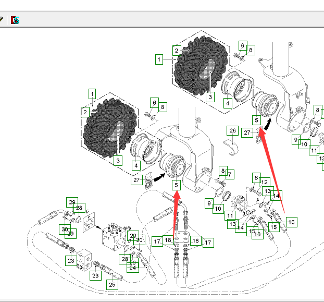
Task: Select callout 8 beside the upper-right callout 6
Action: [251, 50]
